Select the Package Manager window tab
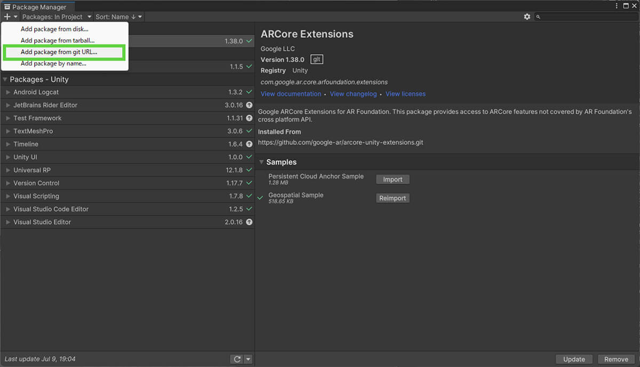Viewport: 640px width, 367px height. click(x=37, y=7)
